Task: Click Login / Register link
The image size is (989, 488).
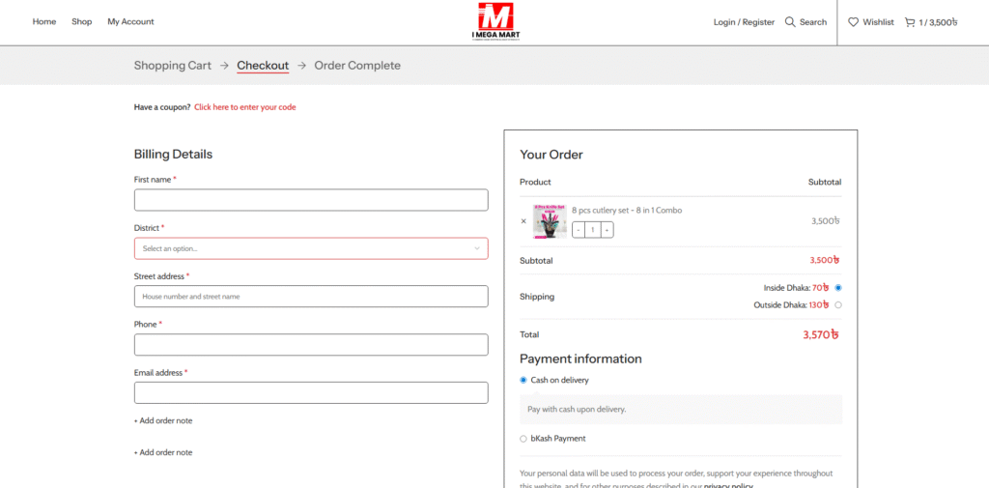Action: (x=744, y=22)
